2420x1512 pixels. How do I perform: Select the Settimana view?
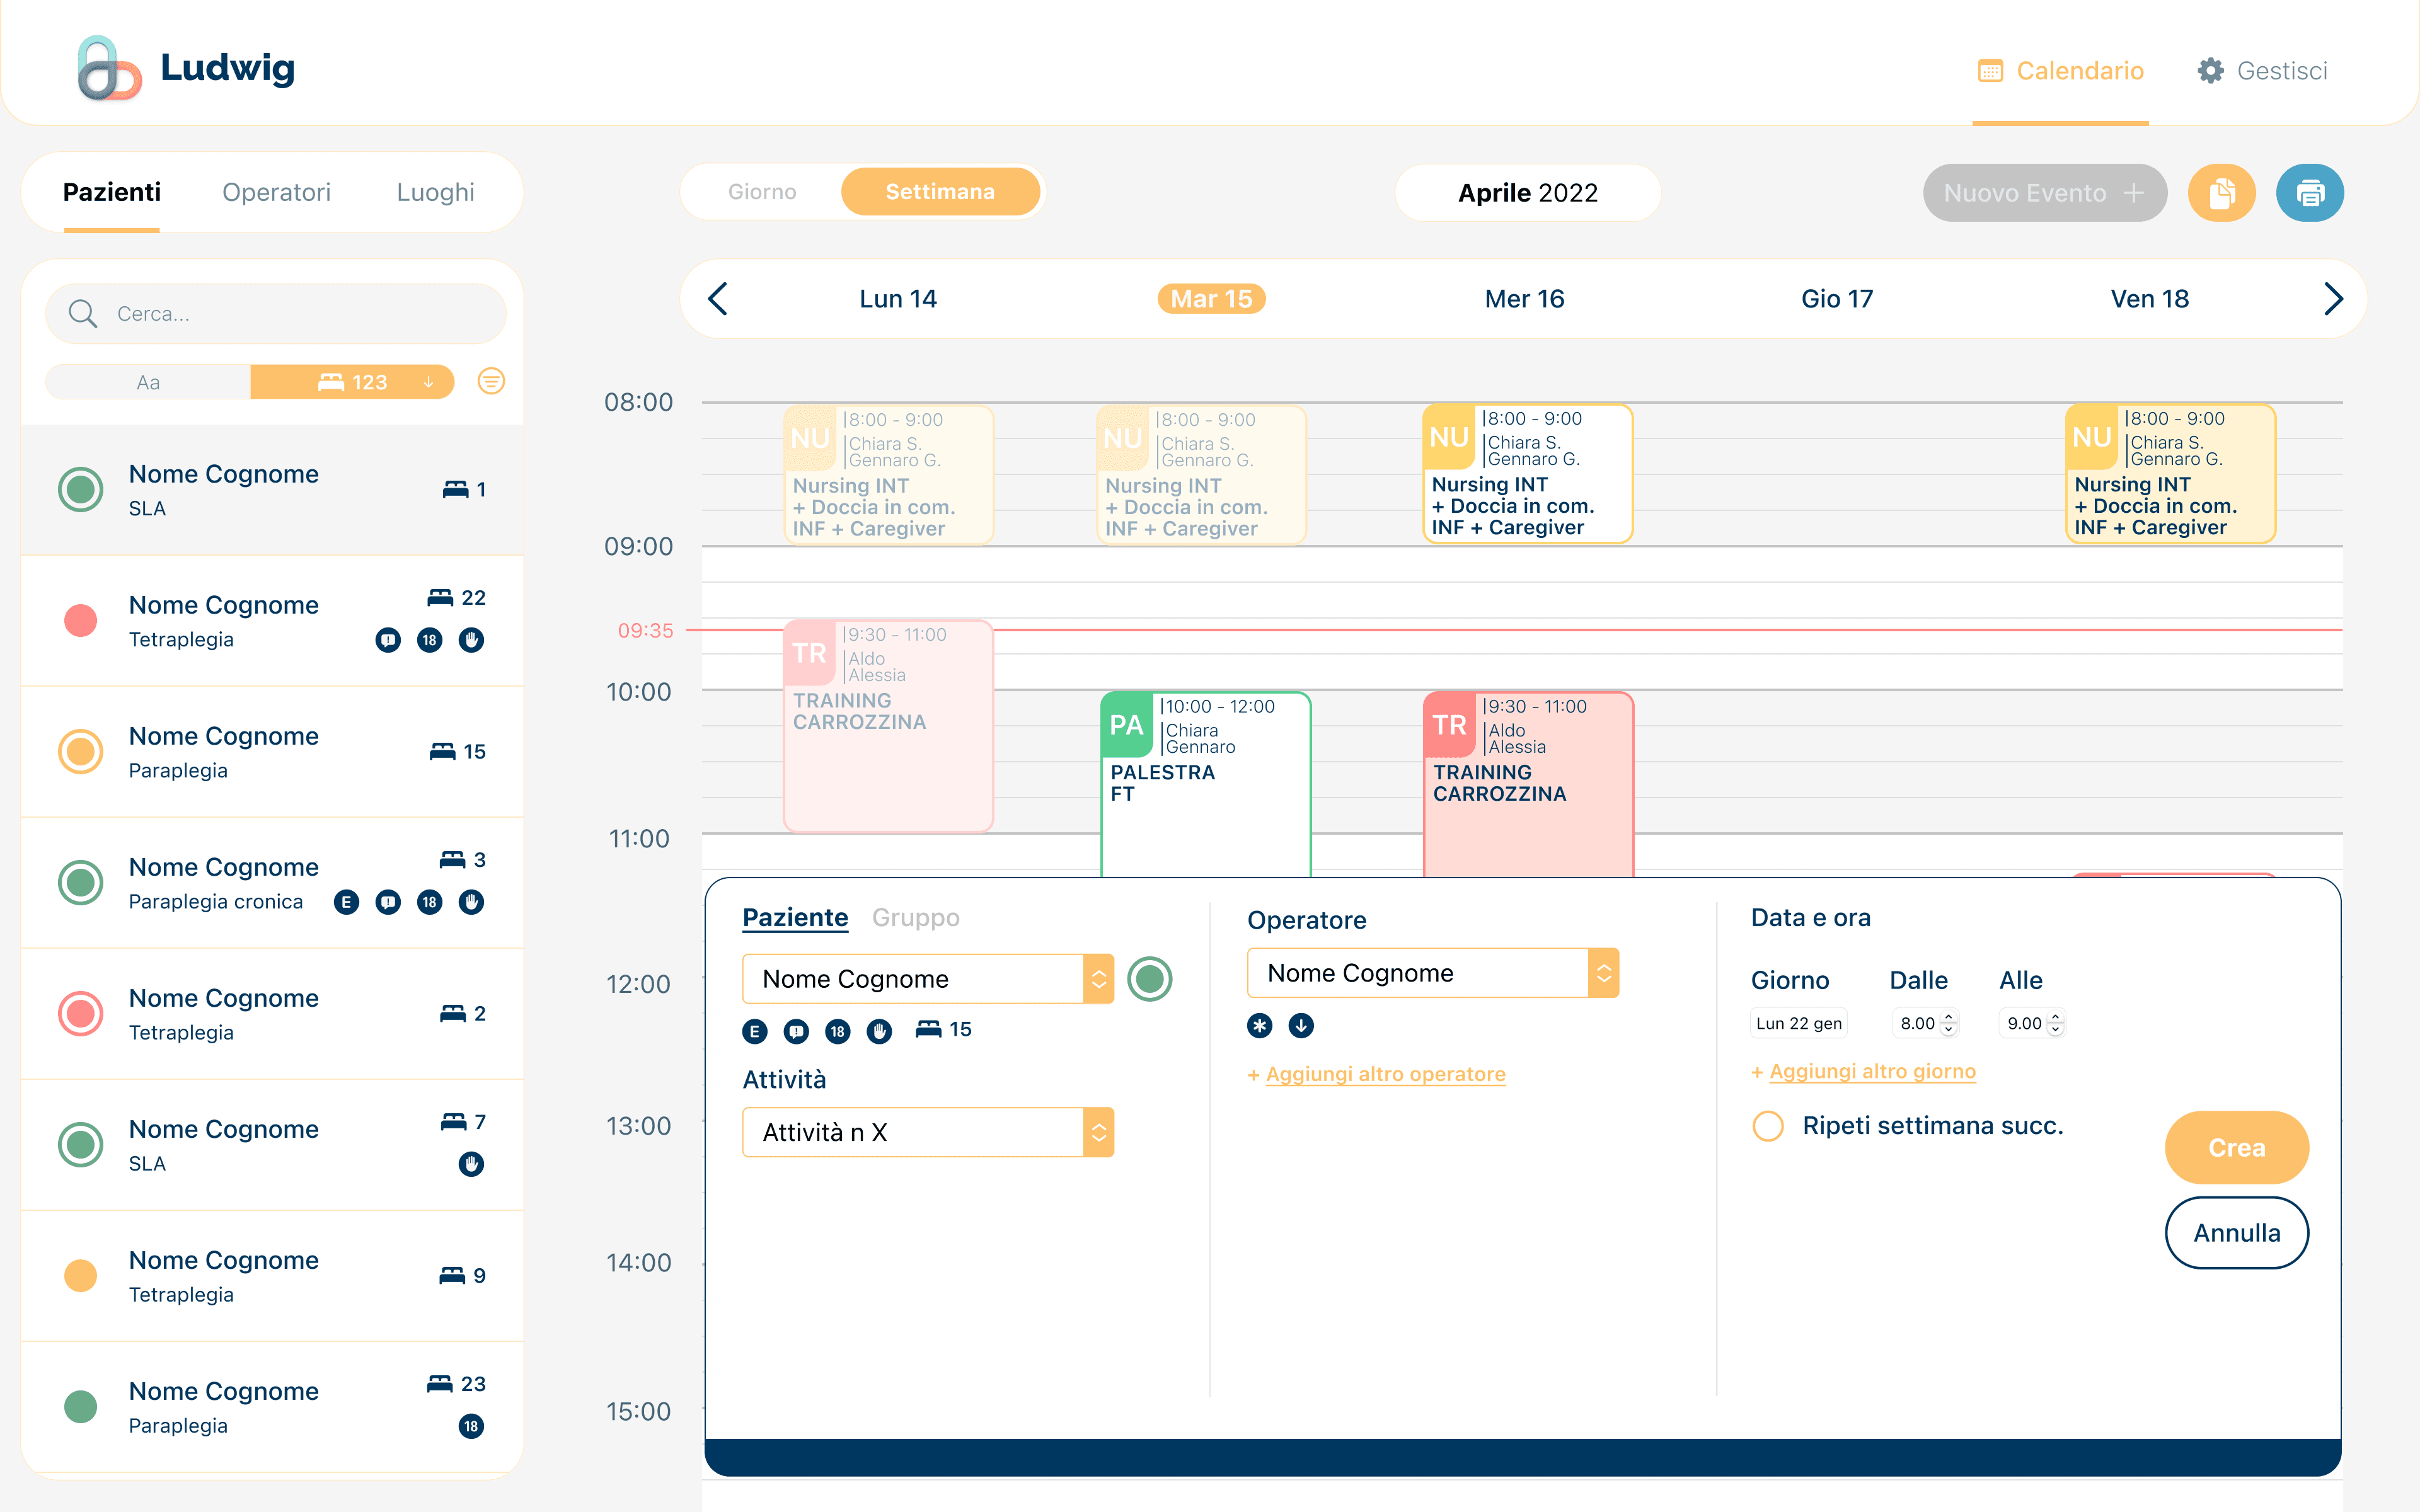pos(940,192)
